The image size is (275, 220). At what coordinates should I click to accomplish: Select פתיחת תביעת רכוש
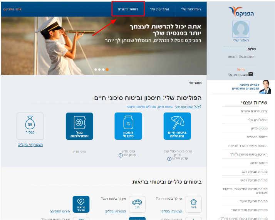coord(254,180)
